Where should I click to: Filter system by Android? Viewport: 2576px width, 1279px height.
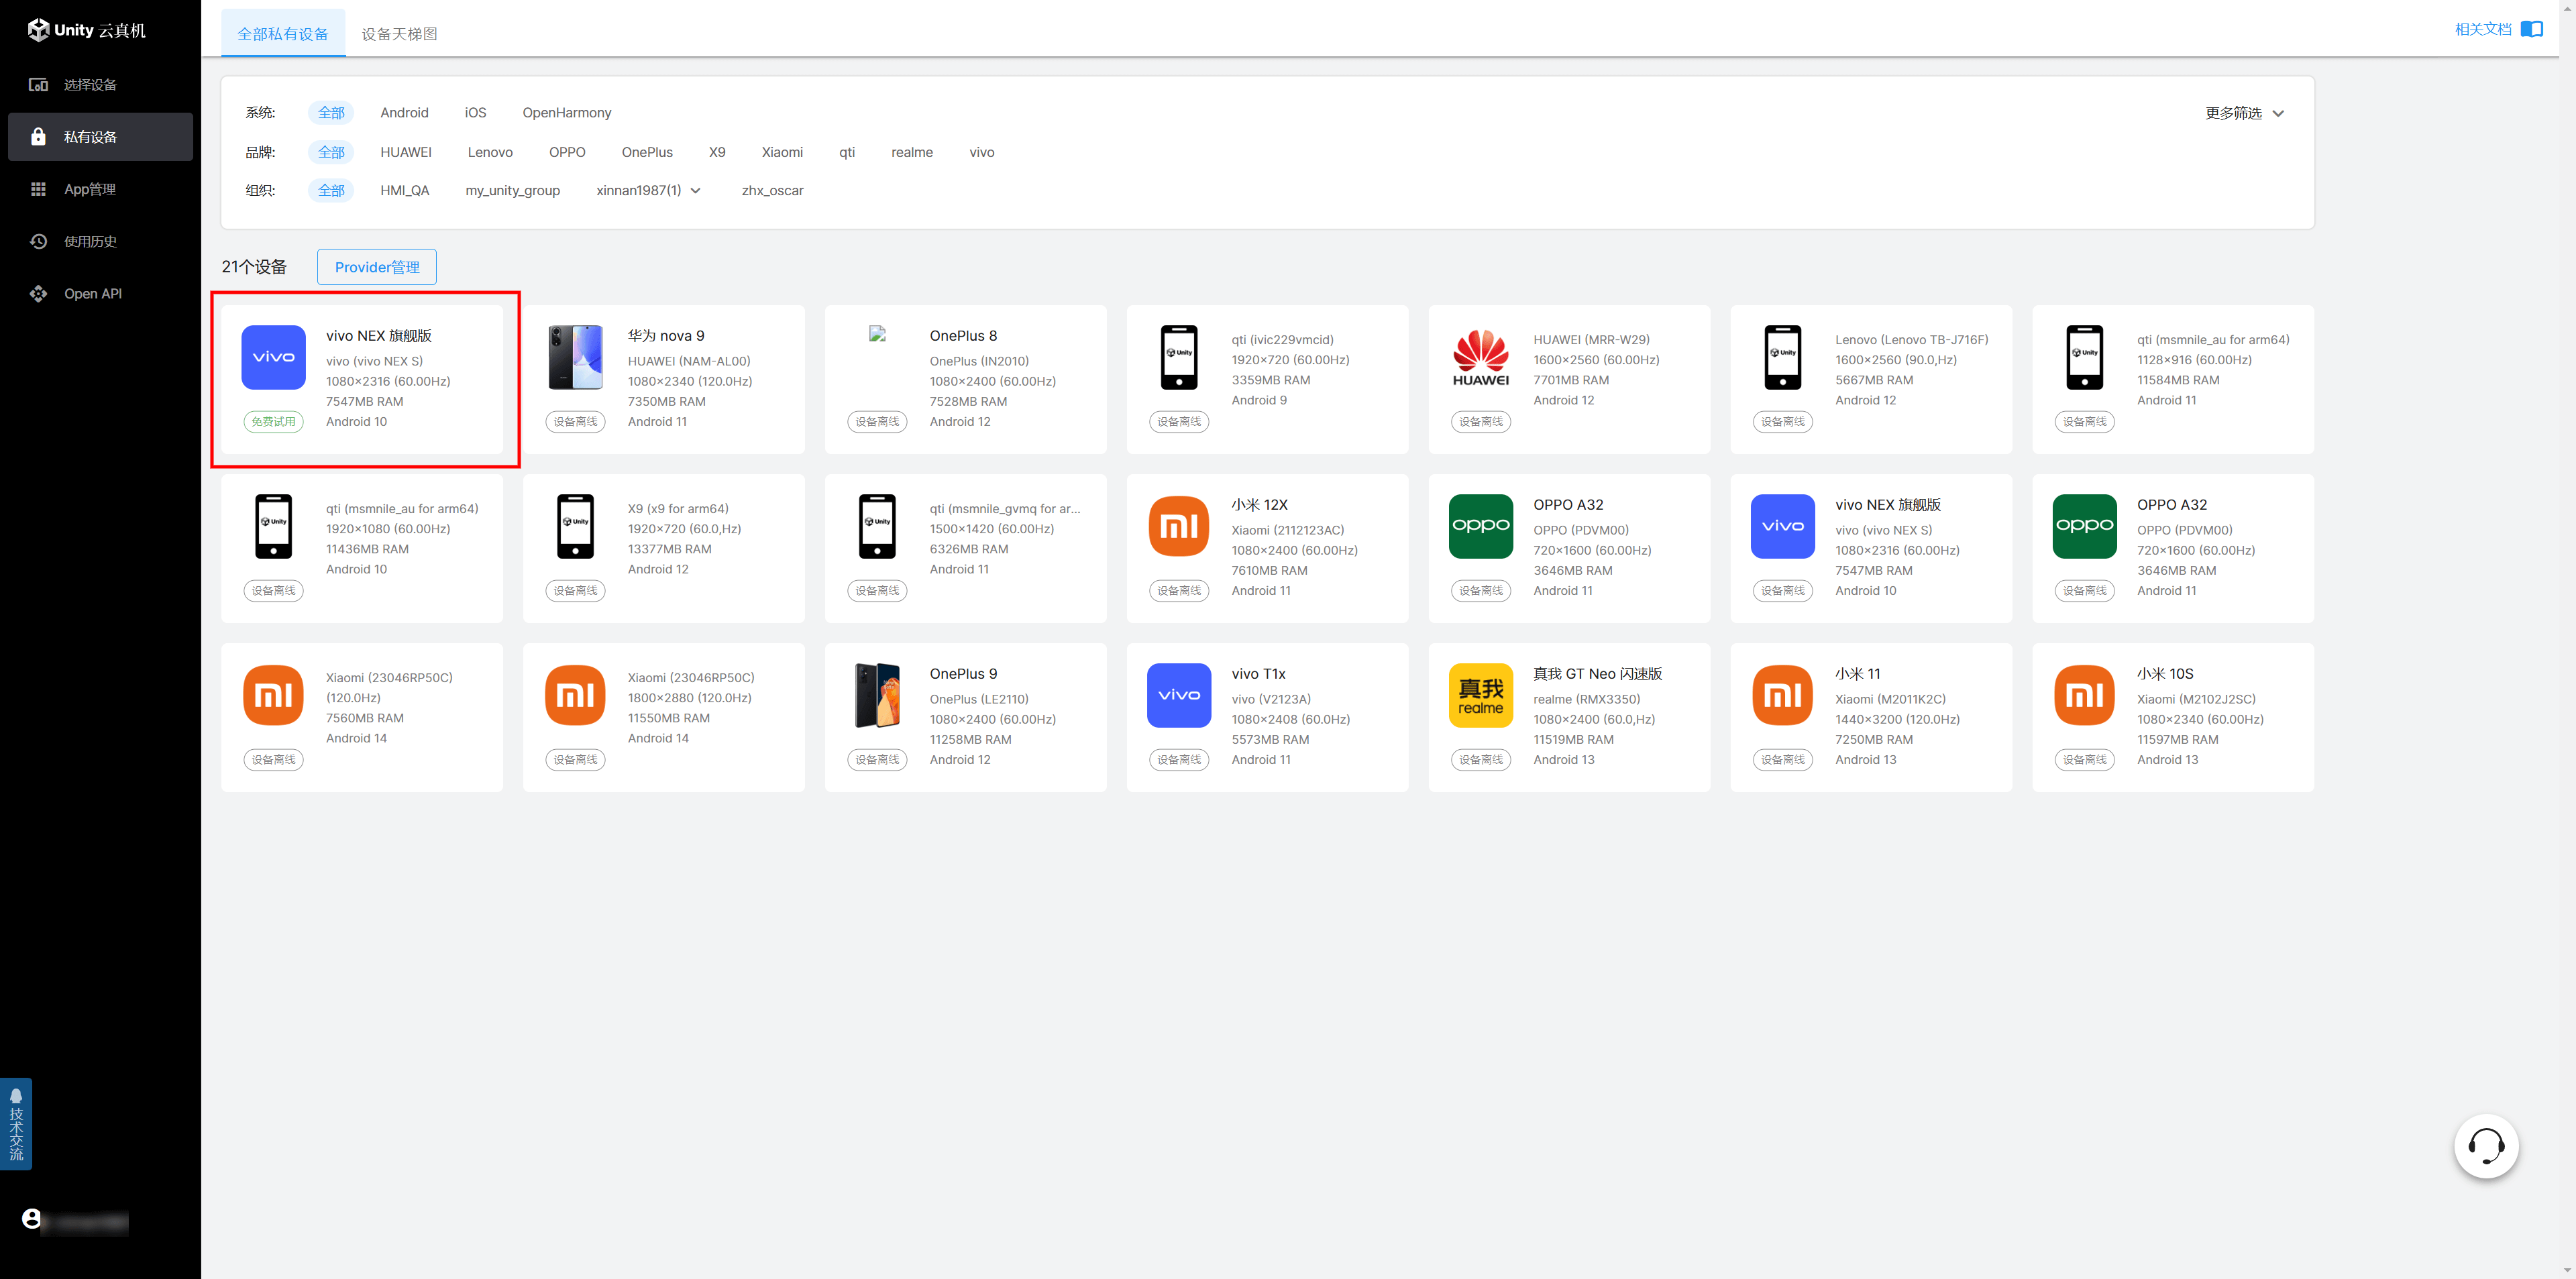pyautogui.click(x=404, y=113)
